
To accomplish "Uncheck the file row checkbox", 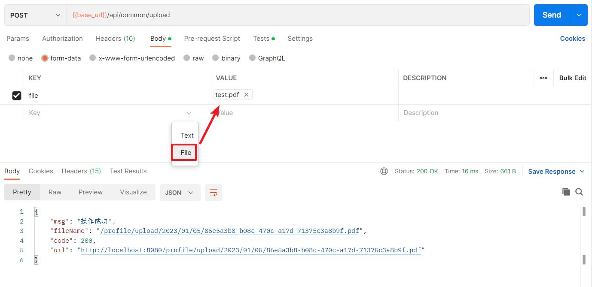I will 17,95.
